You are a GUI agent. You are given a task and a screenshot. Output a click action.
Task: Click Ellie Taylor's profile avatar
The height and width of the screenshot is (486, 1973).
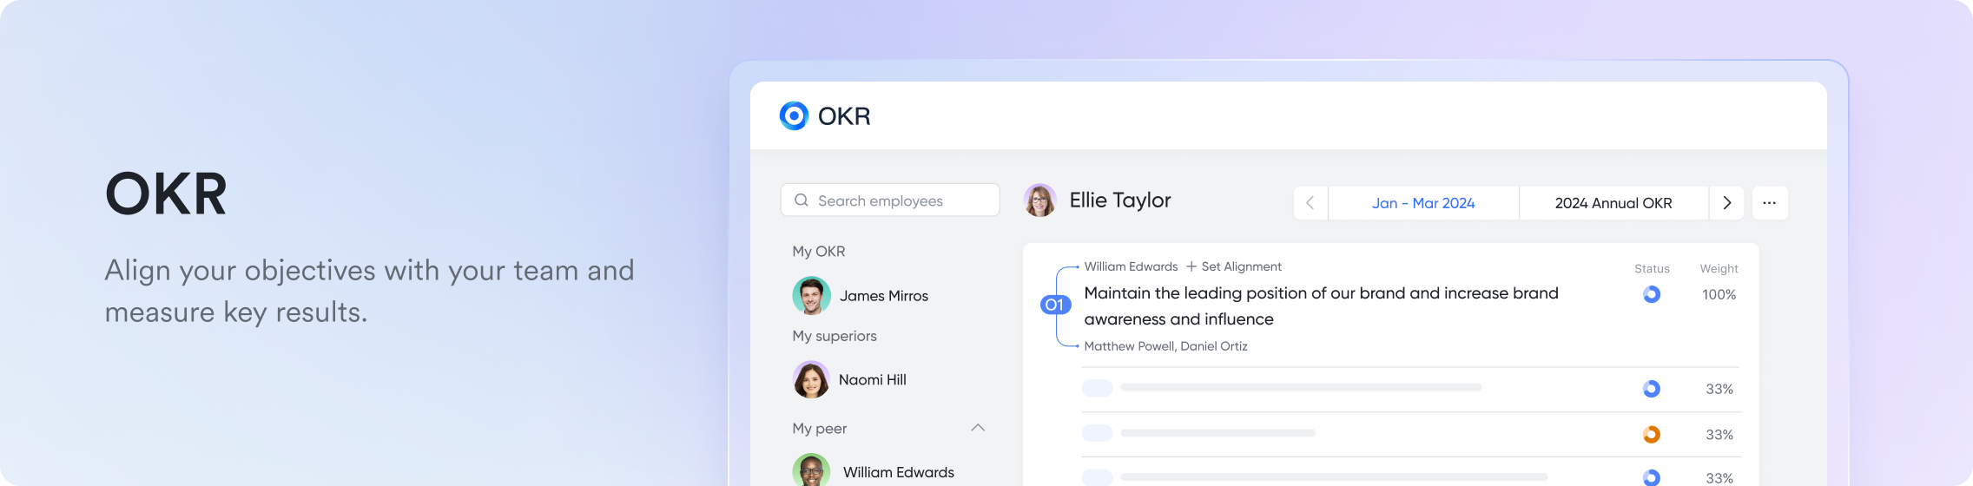coord(1039,200)
